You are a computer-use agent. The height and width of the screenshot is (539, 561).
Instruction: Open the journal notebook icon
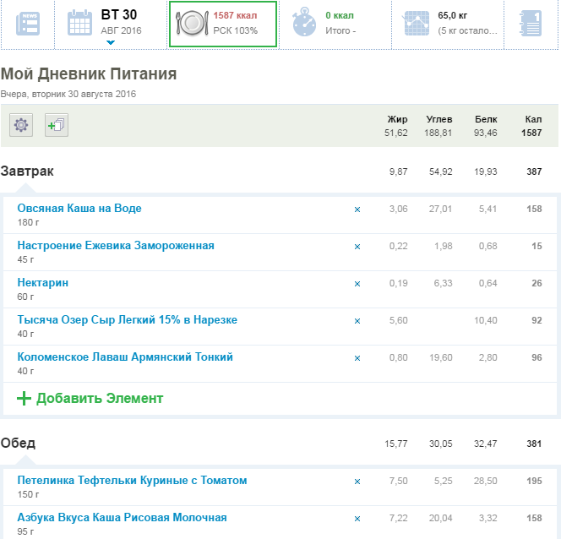[x=529, y=24]
